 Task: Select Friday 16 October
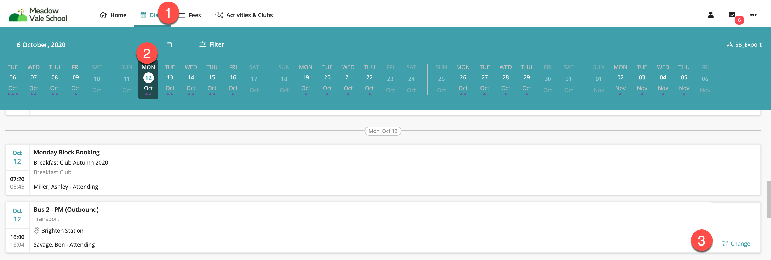tap(233, 79)
